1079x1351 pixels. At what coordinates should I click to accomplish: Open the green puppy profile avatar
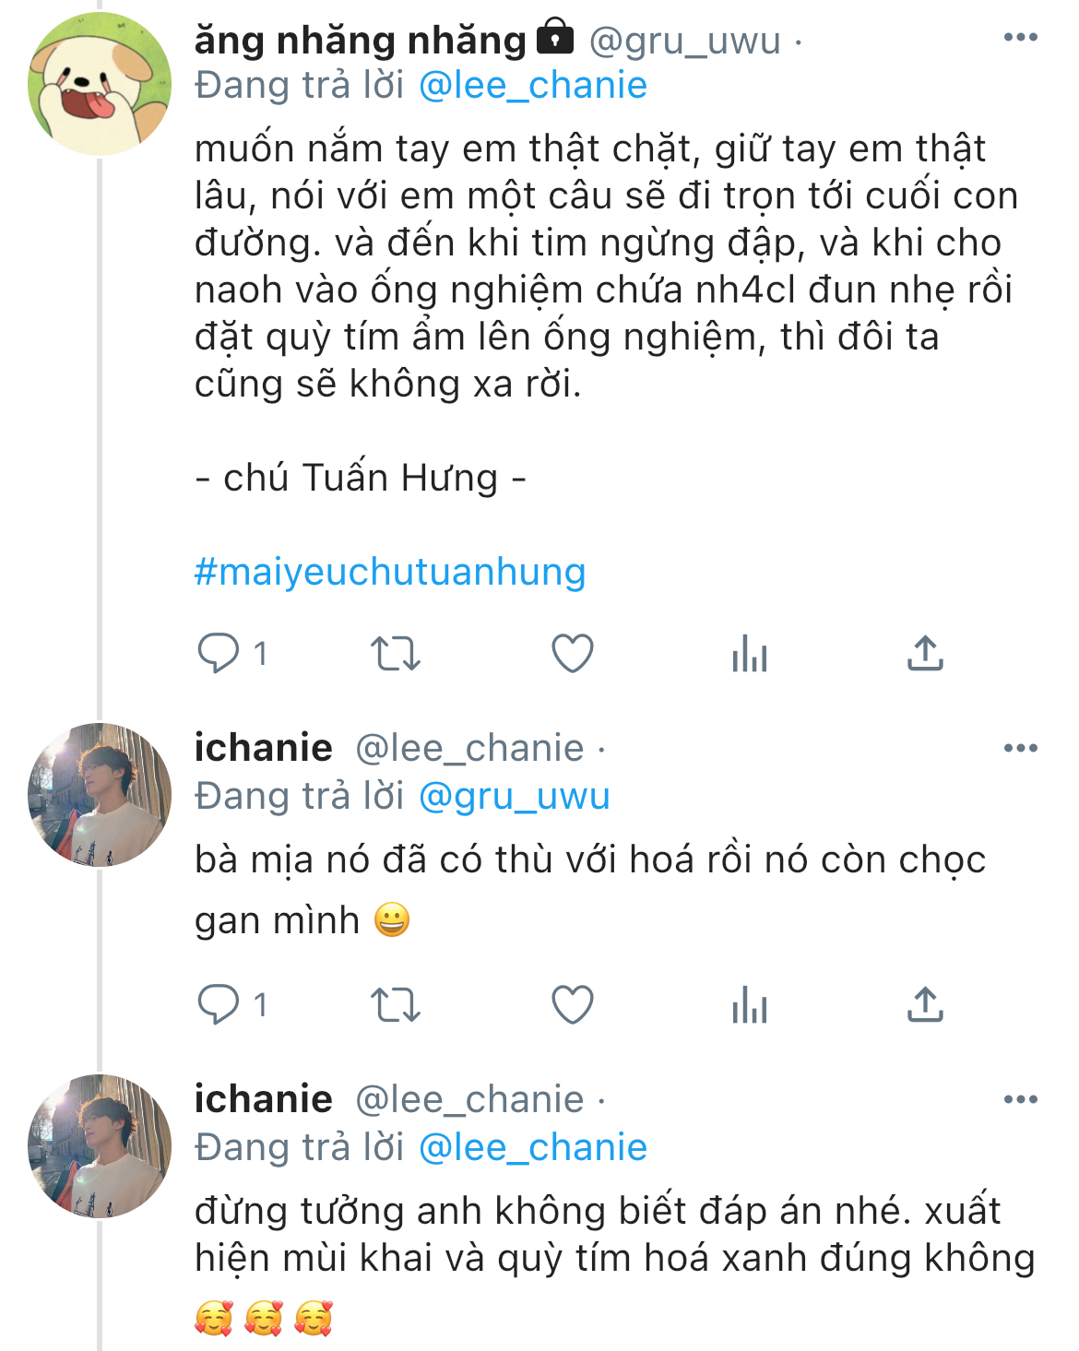[100, 84]
